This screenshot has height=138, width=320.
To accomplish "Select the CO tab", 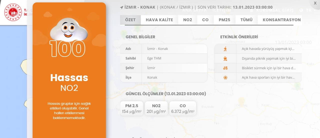I will pos(205,20).
